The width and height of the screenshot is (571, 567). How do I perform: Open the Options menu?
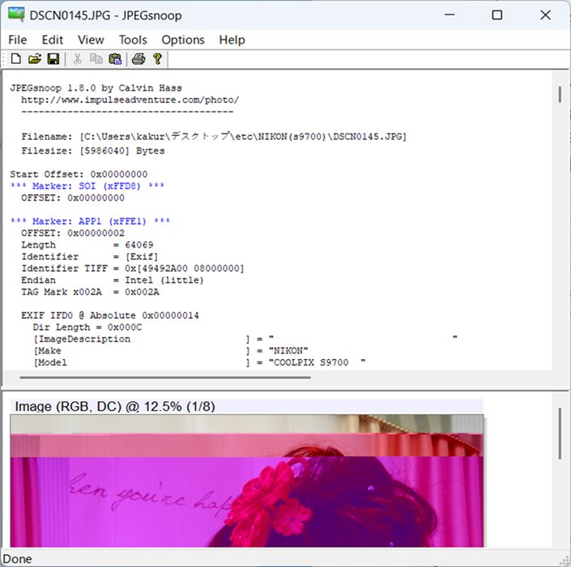[x=183, y=40]
